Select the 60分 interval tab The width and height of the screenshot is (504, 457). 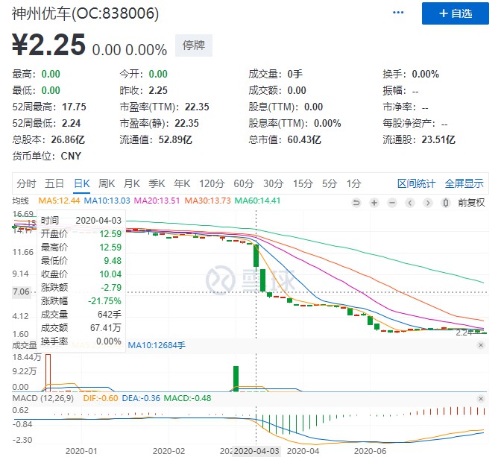tap(244, 183)
